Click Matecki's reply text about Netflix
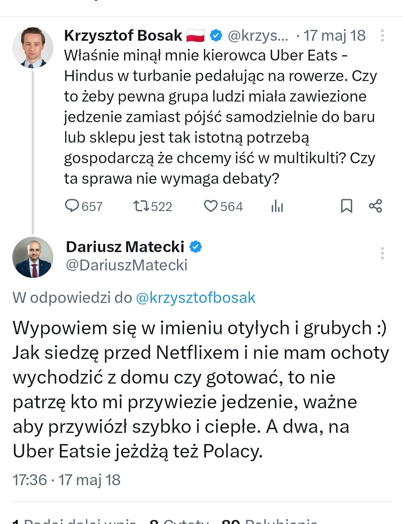 201,390
